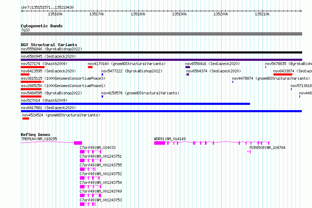312x208 pixels.
Task: Open nsv527014 (Shaikh2009) label
Action: pyautogui.click(x=44, y=100)
